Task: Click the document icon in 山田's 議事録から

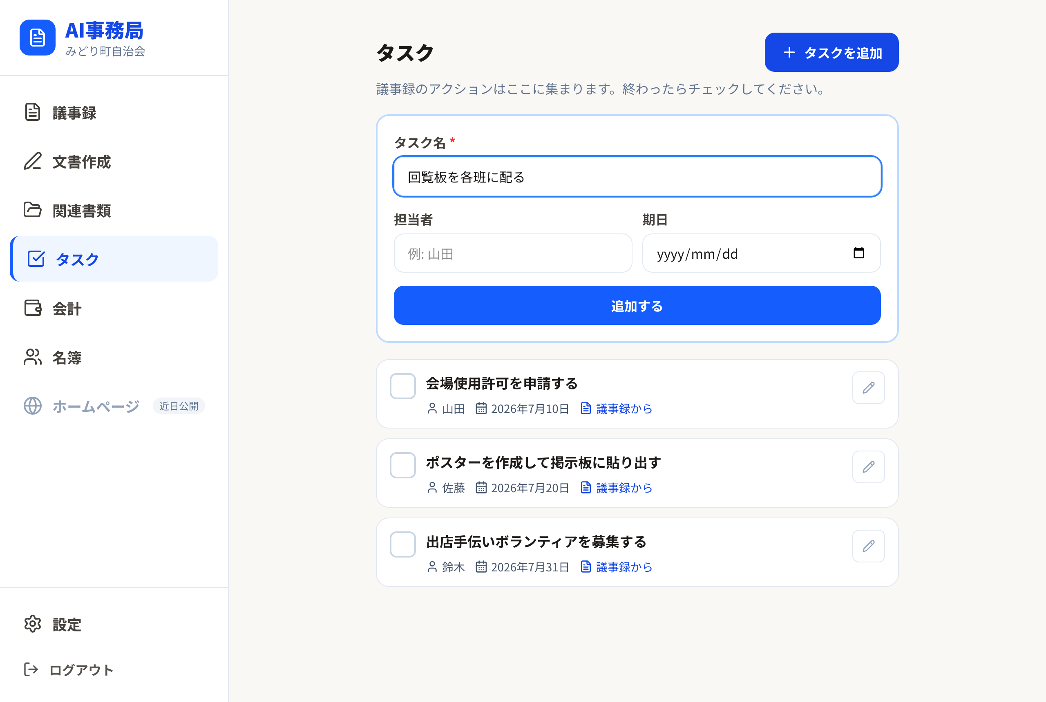Action: coord(586,408)
